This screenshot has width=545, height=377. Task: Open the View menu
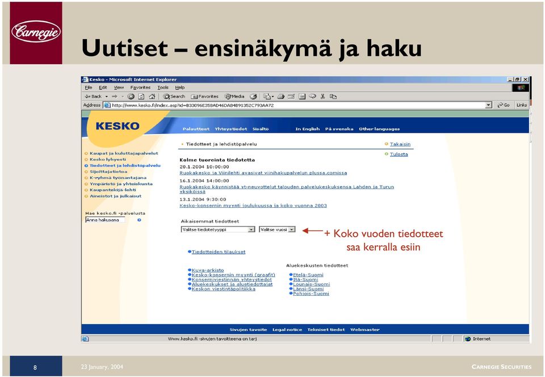click(x=119, y=87)
